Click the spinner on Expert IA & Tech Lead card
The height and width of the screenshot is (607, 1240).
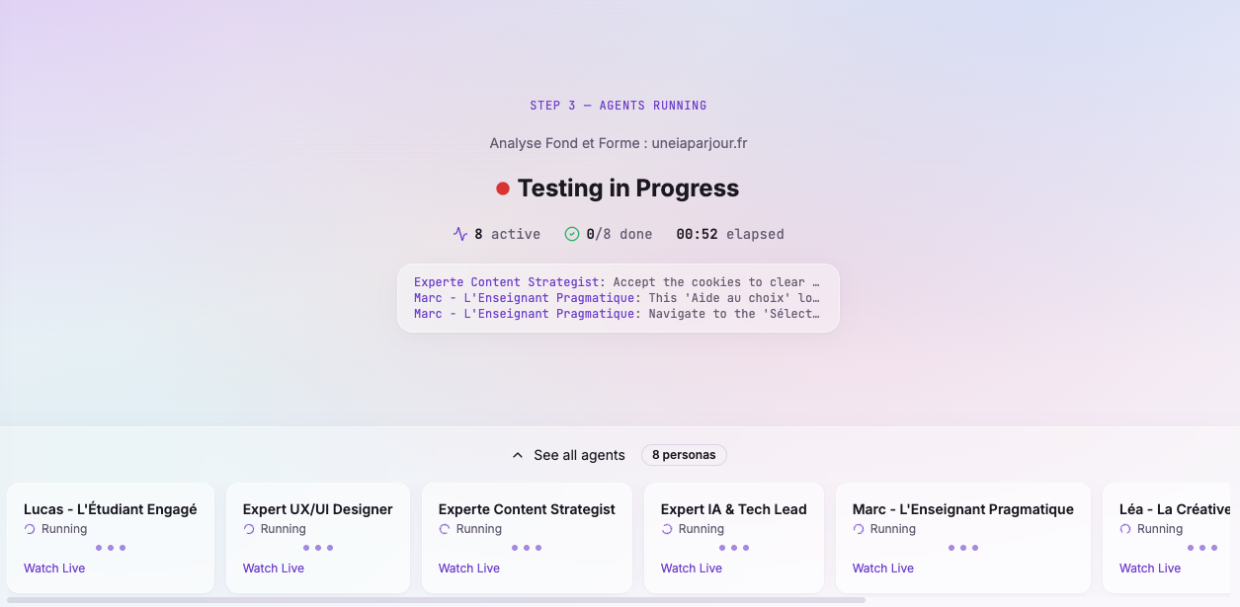click(667, 529)
